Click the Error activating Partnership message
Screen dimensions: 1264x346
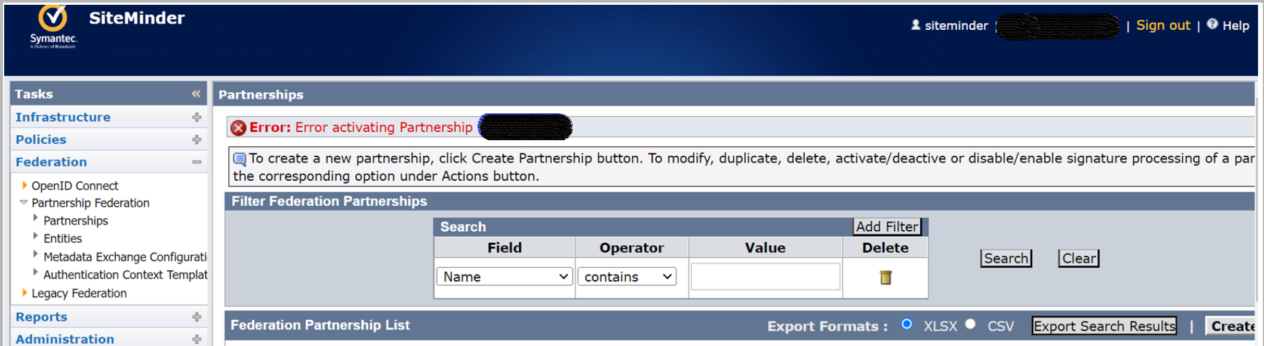[384, 127]
